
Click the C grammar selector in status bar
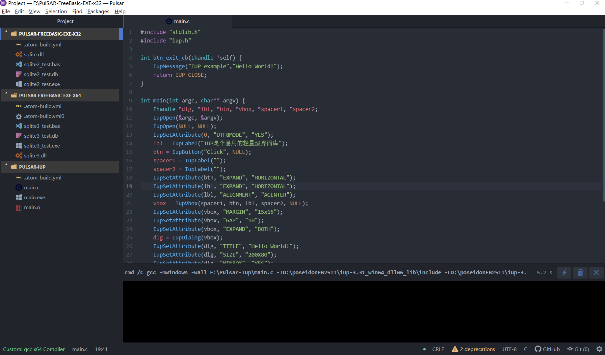[x=526, y=349]
